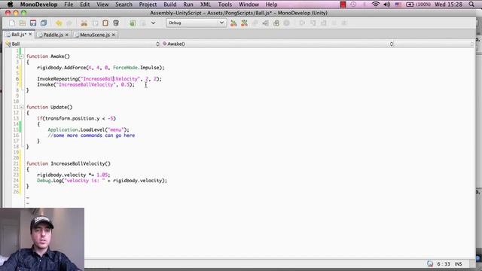
Task: Click the greyed Redo arrow icon
Action: click(69, 23)
